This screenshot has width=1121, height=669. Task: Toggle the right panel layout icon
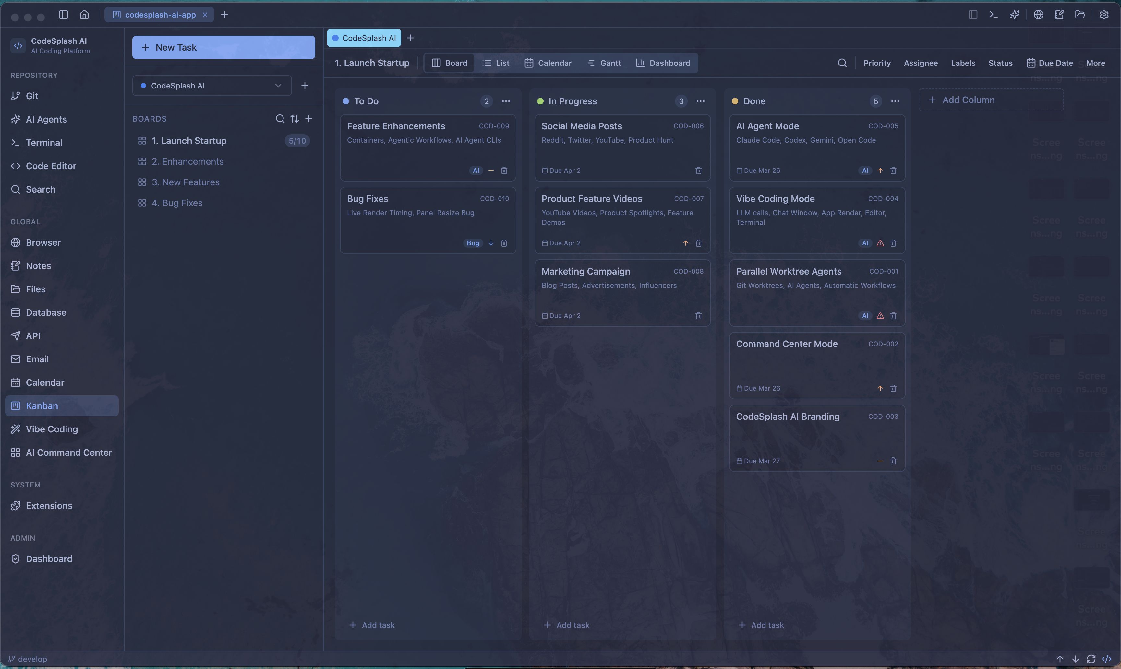(972, 15)
